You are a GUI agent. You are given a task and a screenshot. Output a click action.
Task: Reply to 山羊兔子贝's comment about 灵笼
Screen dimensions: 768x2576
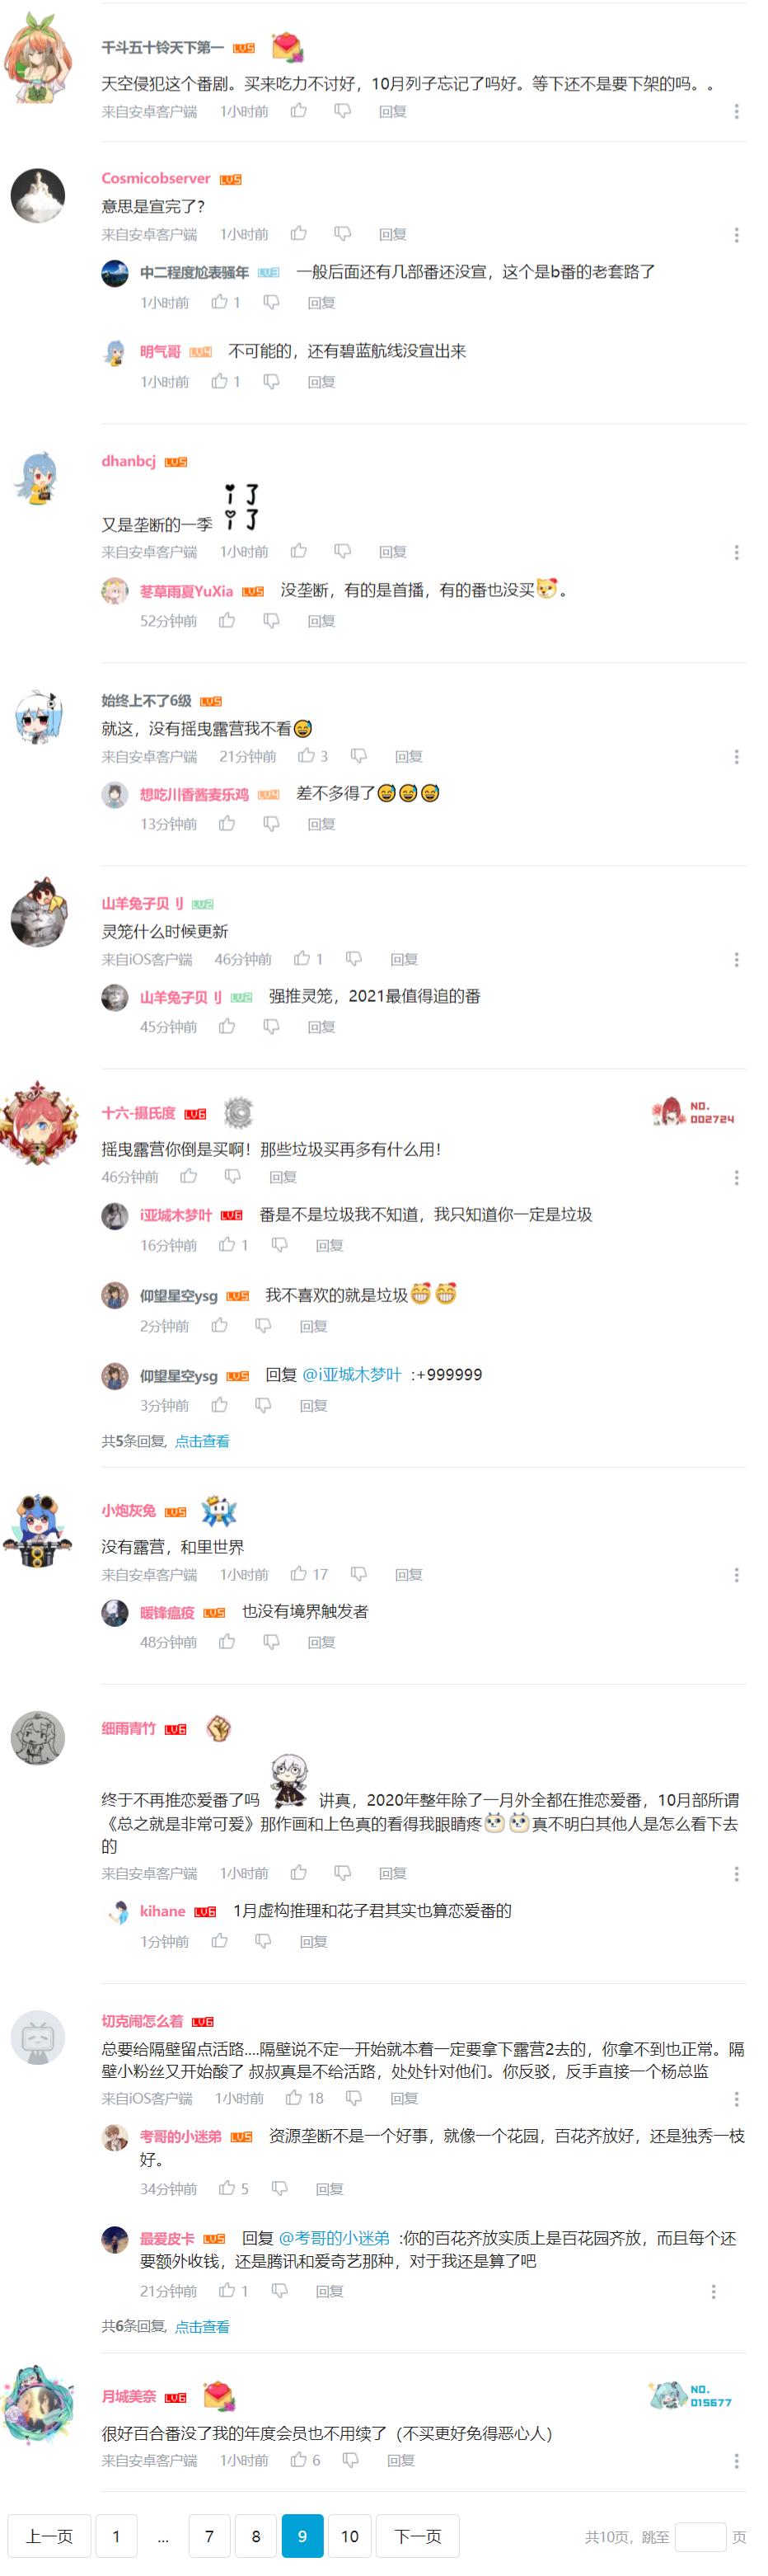pyautogui.click(x=404, y=959)
